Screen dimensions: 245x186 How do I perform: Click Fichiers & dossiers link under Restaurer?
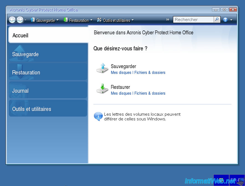pyautogui.click(x=150, y=93)
